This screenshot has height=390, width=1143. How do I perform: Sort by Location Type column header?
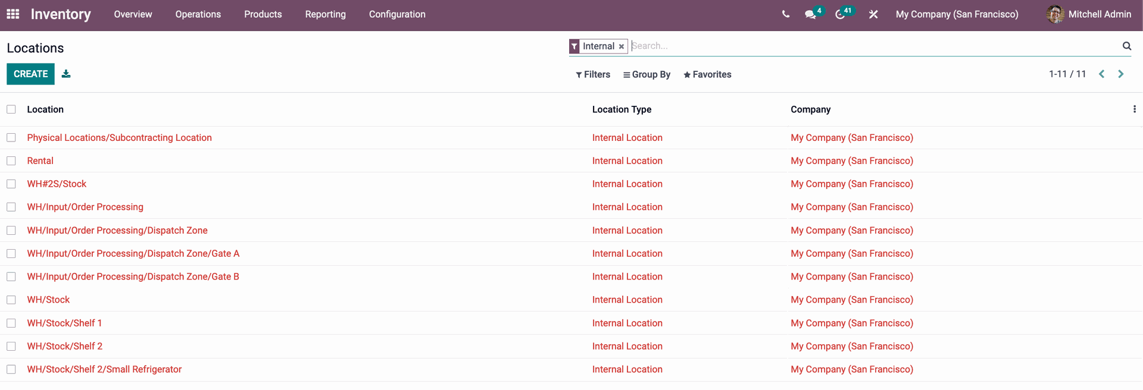pos(622,109)
